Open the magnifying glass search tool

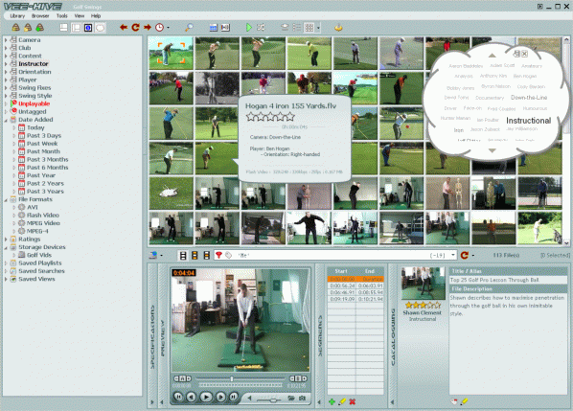click(x=189, y=28)
